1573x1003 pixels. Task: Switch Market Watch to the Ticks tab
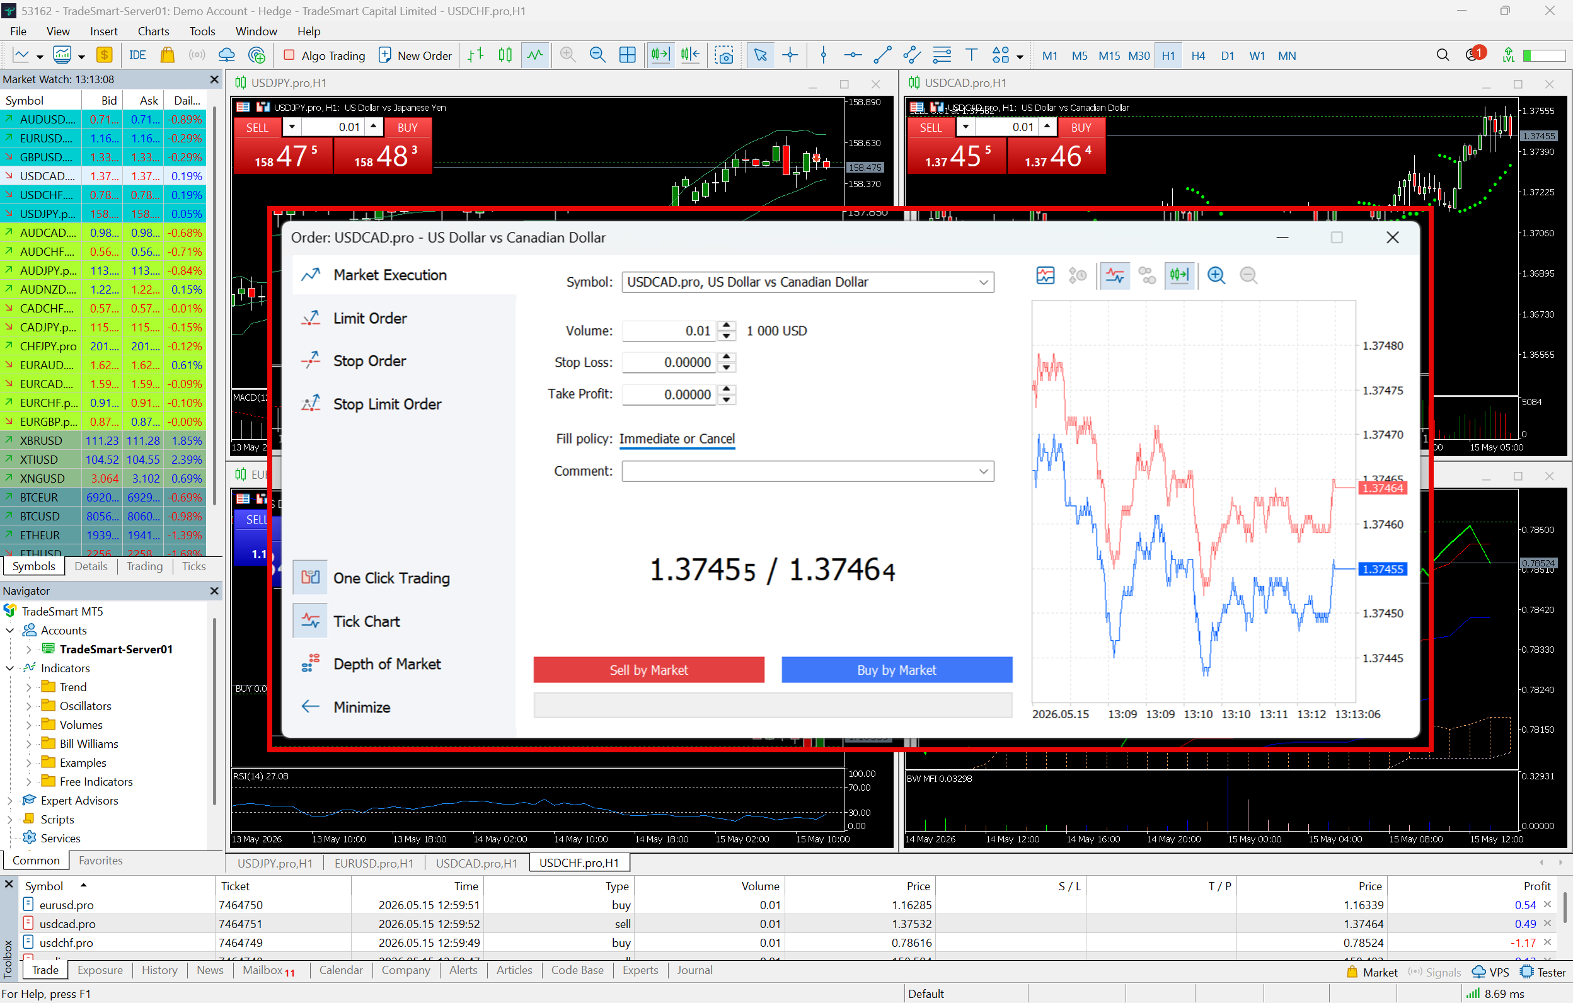[193, 566]
